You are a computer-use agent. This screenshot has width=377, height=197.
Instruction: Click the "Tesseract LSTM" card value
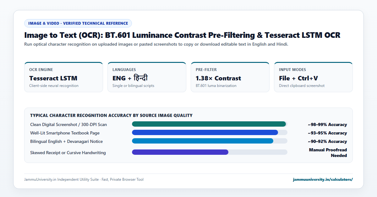[53, 78]
